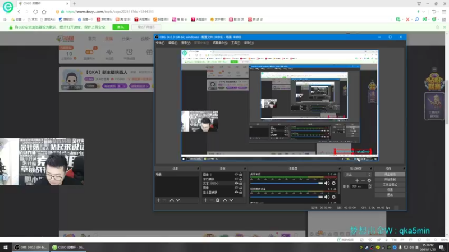Screen dimensions: 449x252
Task: Open desktop audio settings gear in mixer
Action: [333, 183]
